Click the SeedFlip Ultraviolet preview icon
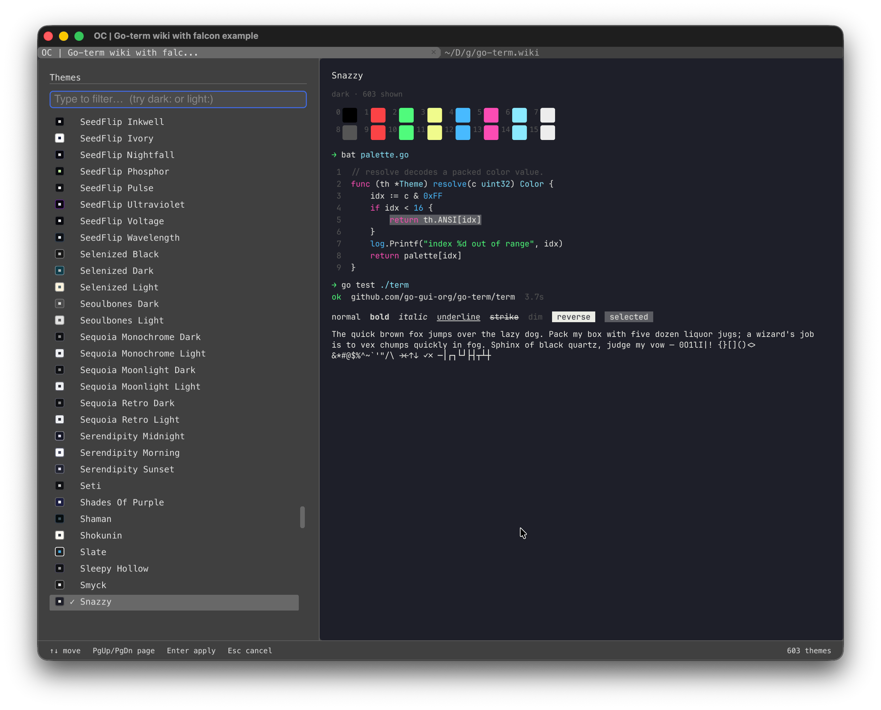 (60, 205)
